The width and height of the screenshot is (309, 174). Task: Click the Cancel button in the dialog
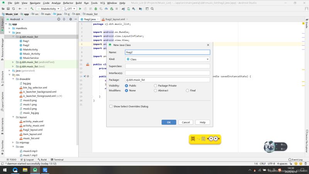(185, 122)
